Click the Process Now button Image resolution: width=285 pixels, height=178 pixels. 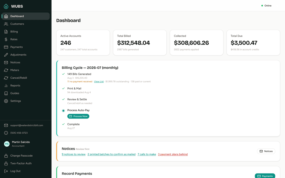(x=78, y=116)
